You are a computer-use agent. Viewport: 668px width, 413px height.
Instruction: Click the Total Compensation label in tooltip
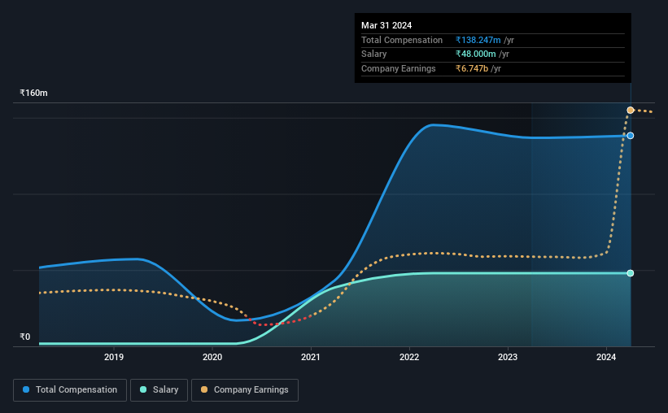[x=402, y=40]
